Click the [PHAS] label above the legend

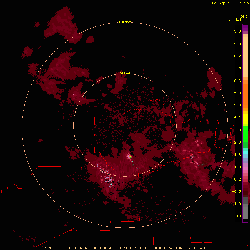(x=235, y=19)
